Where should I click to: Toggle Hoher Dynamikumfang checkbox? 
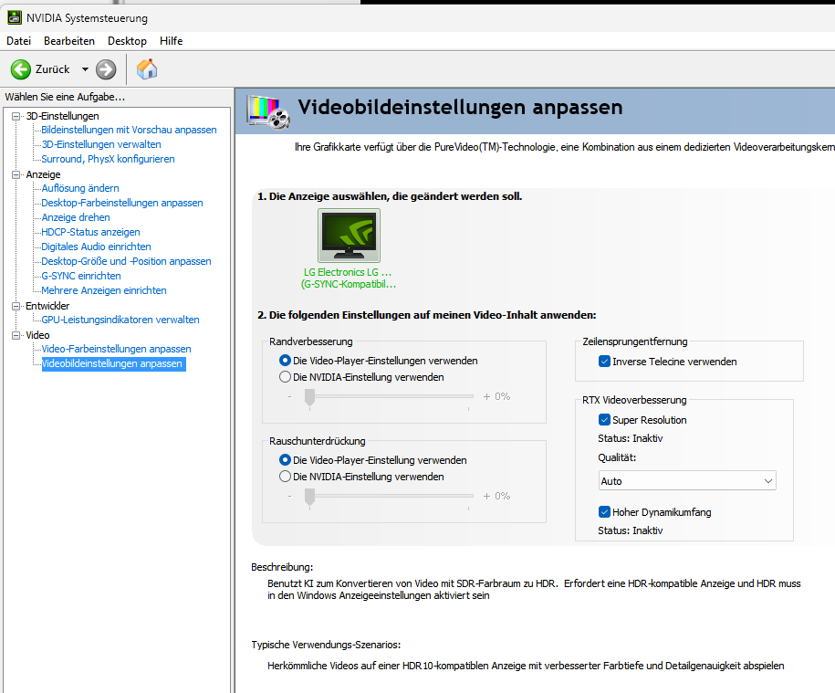tap(604, 512)
